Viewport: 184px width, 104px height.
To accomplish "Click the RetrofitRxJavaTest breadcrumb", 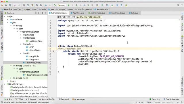I will (13, 9).
